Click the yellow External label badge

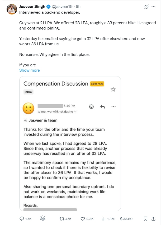[x=97, y=84]
